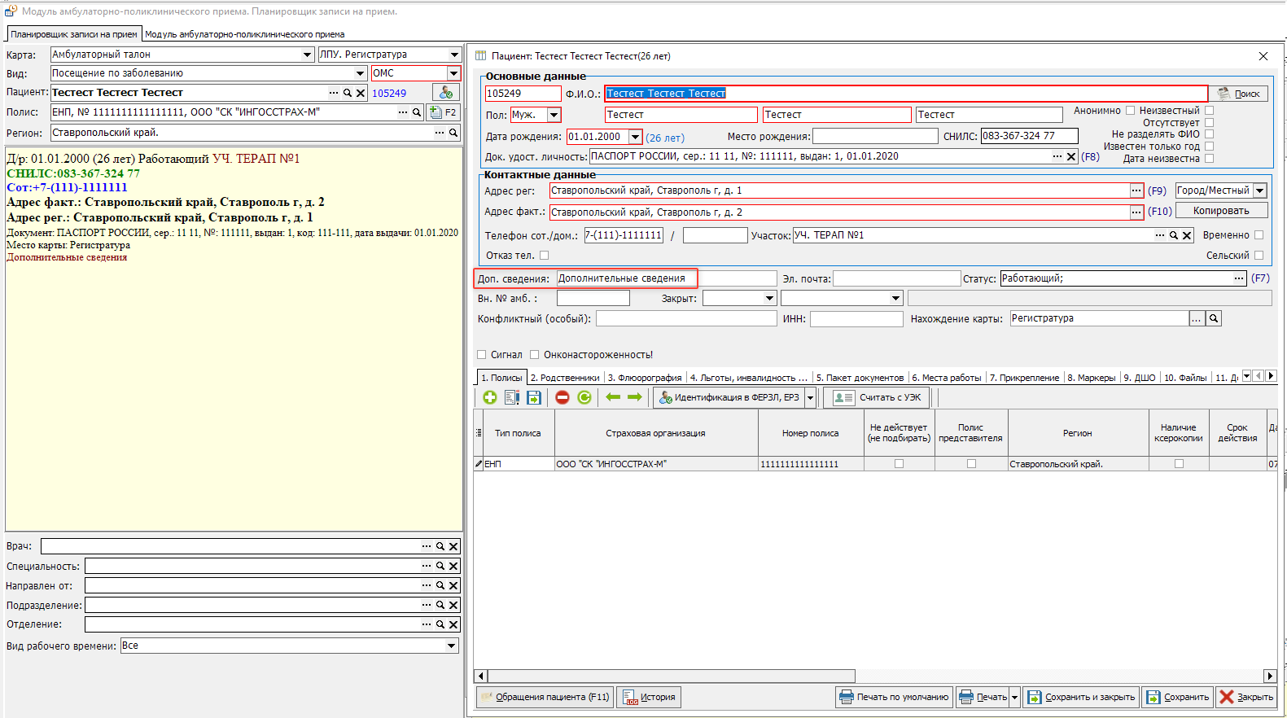Screen dimensions: 1287x718
Task: Search in the Специальность field magnifier
Action: pyautogui.click(x=440, y=566)
